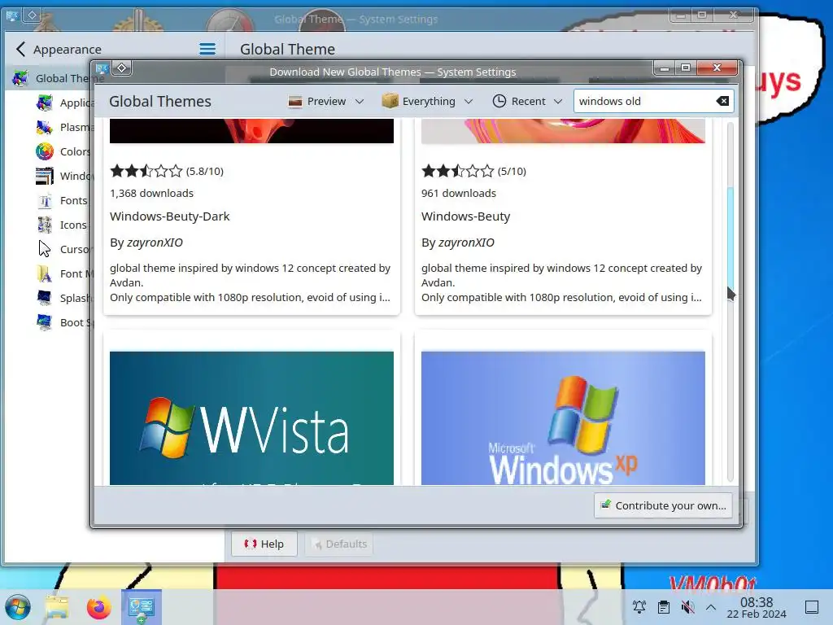833x625 pixels.
Task: Click the Defaults button
Action: (x=339, y=544)
